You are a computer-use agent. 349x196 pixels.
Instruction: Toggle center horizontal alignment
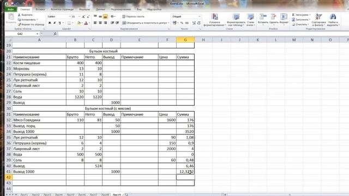100,23
